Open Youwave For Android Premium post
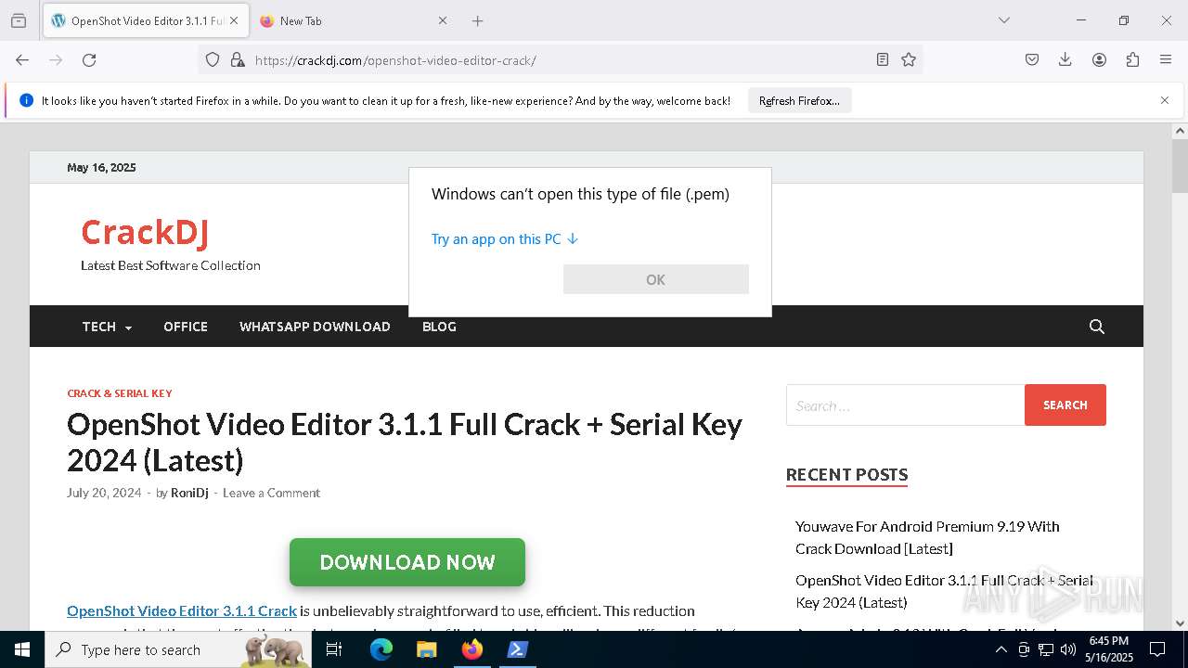The width and height of the screenshot is (1188, 668). 927,537
